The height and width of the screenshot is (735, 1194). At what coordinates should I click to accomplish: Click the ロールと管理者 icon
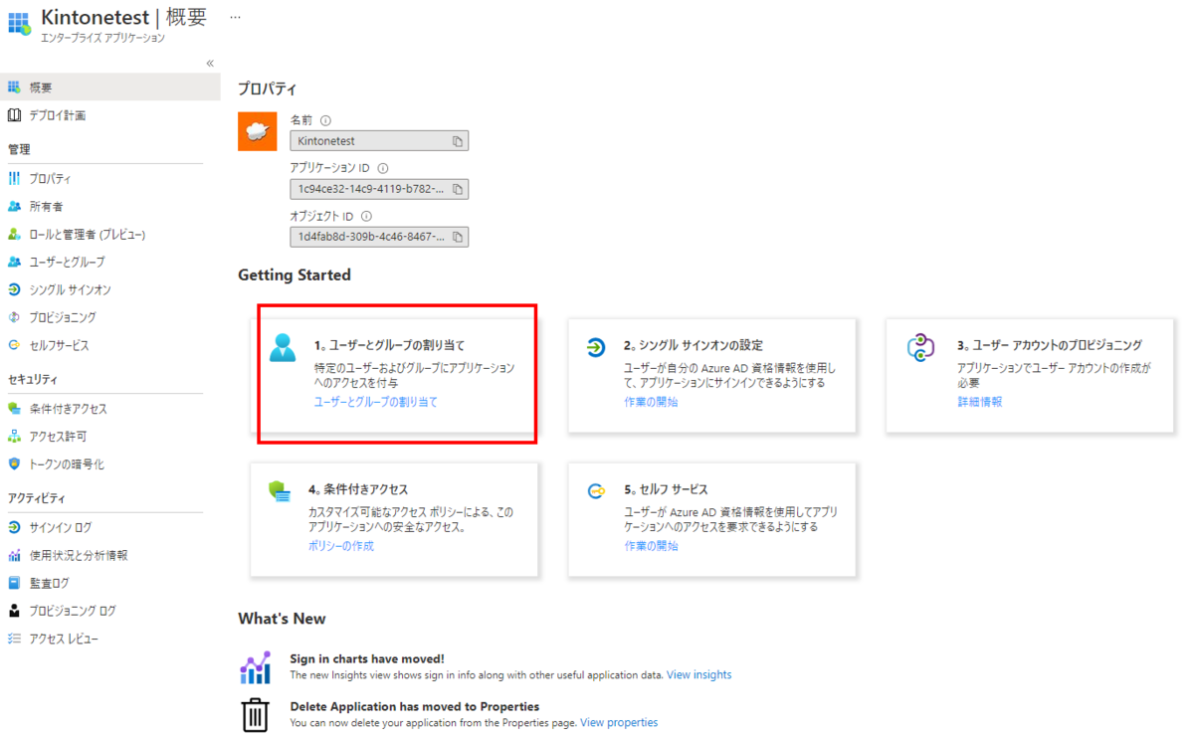[14, 235]
